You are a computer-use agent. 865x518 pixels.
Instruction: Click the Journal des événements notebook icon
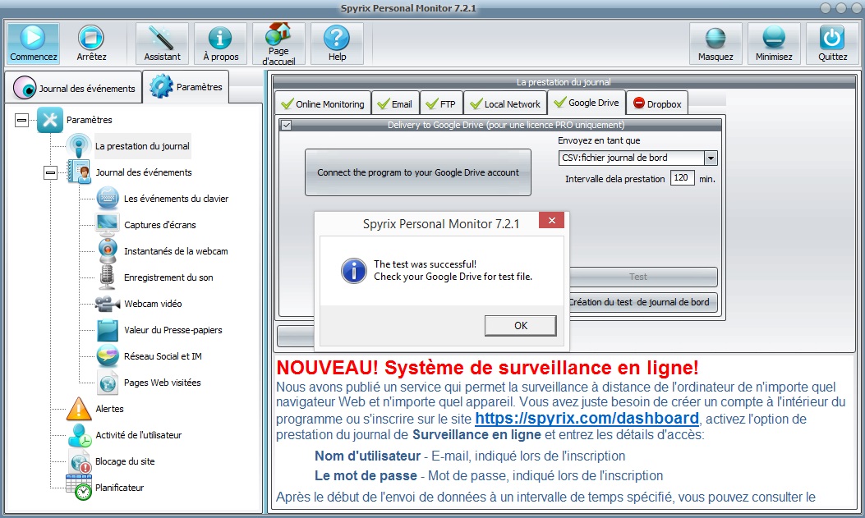(79, 172)
